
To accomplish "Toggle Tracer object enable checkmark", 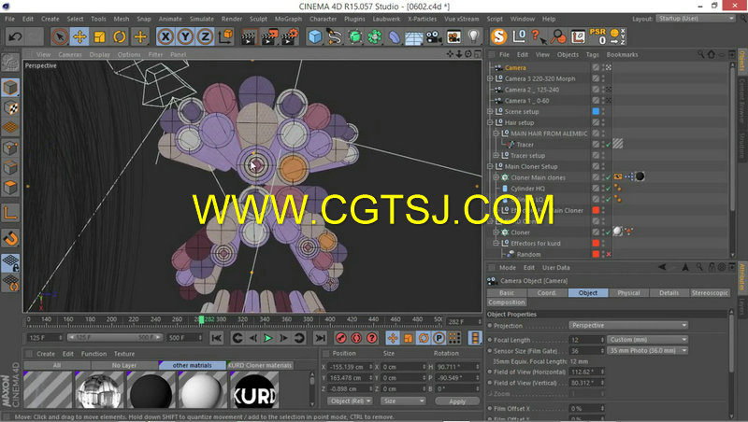I will [x=609, y=145].
